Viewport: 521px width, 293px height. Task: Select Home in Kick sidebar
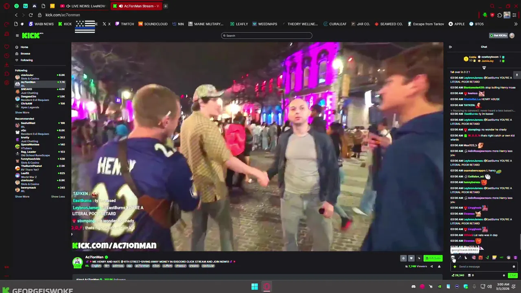[24, 47]
